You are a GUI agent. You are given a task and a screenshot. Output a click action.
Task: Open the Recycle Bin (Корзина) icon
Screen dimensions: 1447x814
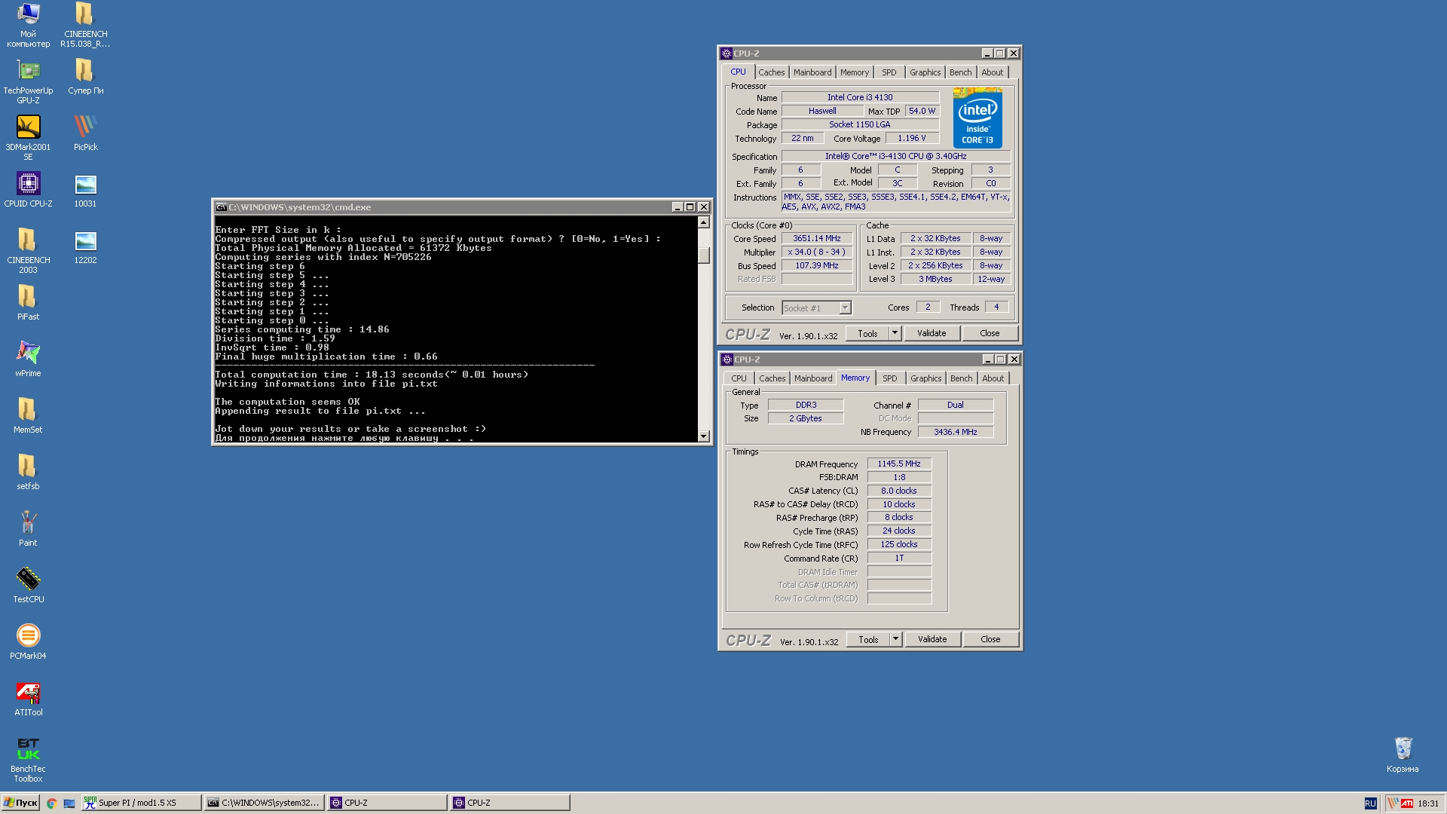(x=1403, y=754)
